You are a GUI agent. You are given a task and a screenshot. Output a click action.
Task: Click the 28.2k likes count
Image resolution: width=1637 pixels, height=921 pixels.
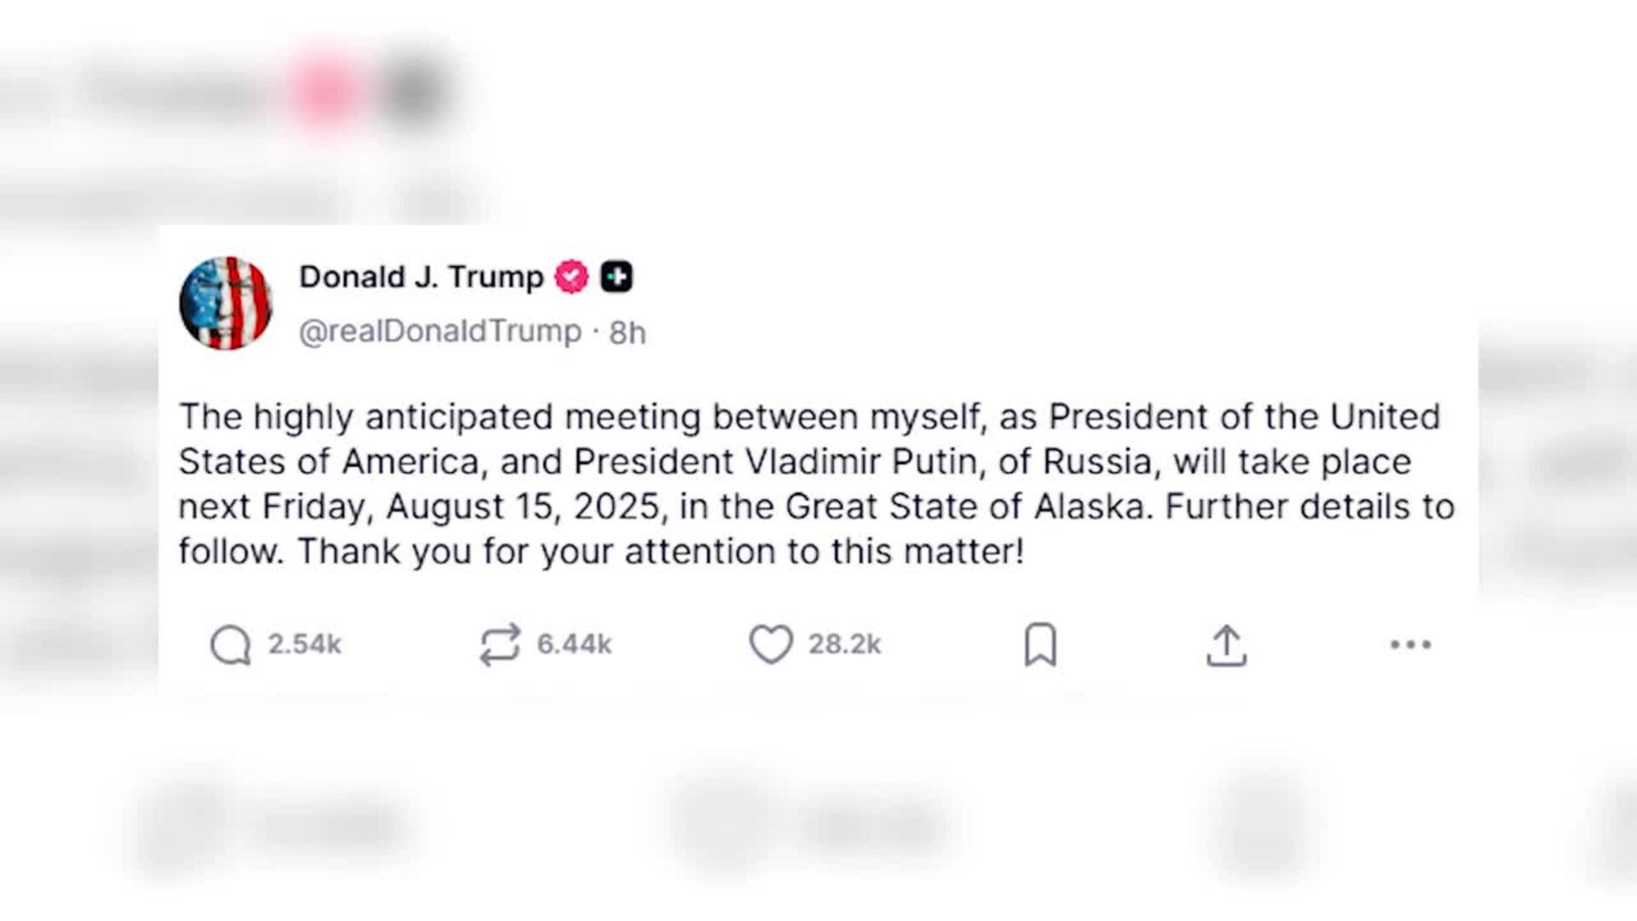844,644
